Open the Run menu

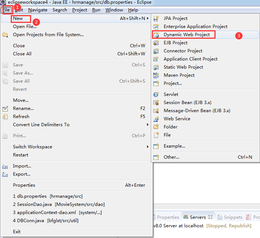(96, 10)
